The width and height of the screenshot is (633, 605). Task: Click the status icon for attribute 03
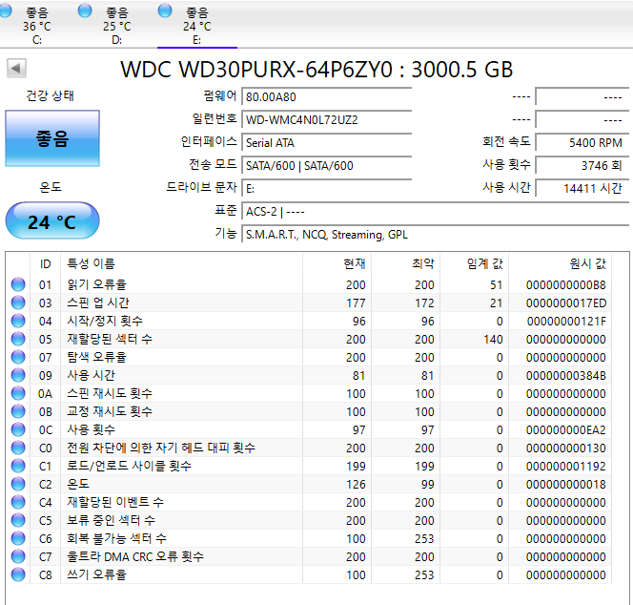(x=18, y=302)
